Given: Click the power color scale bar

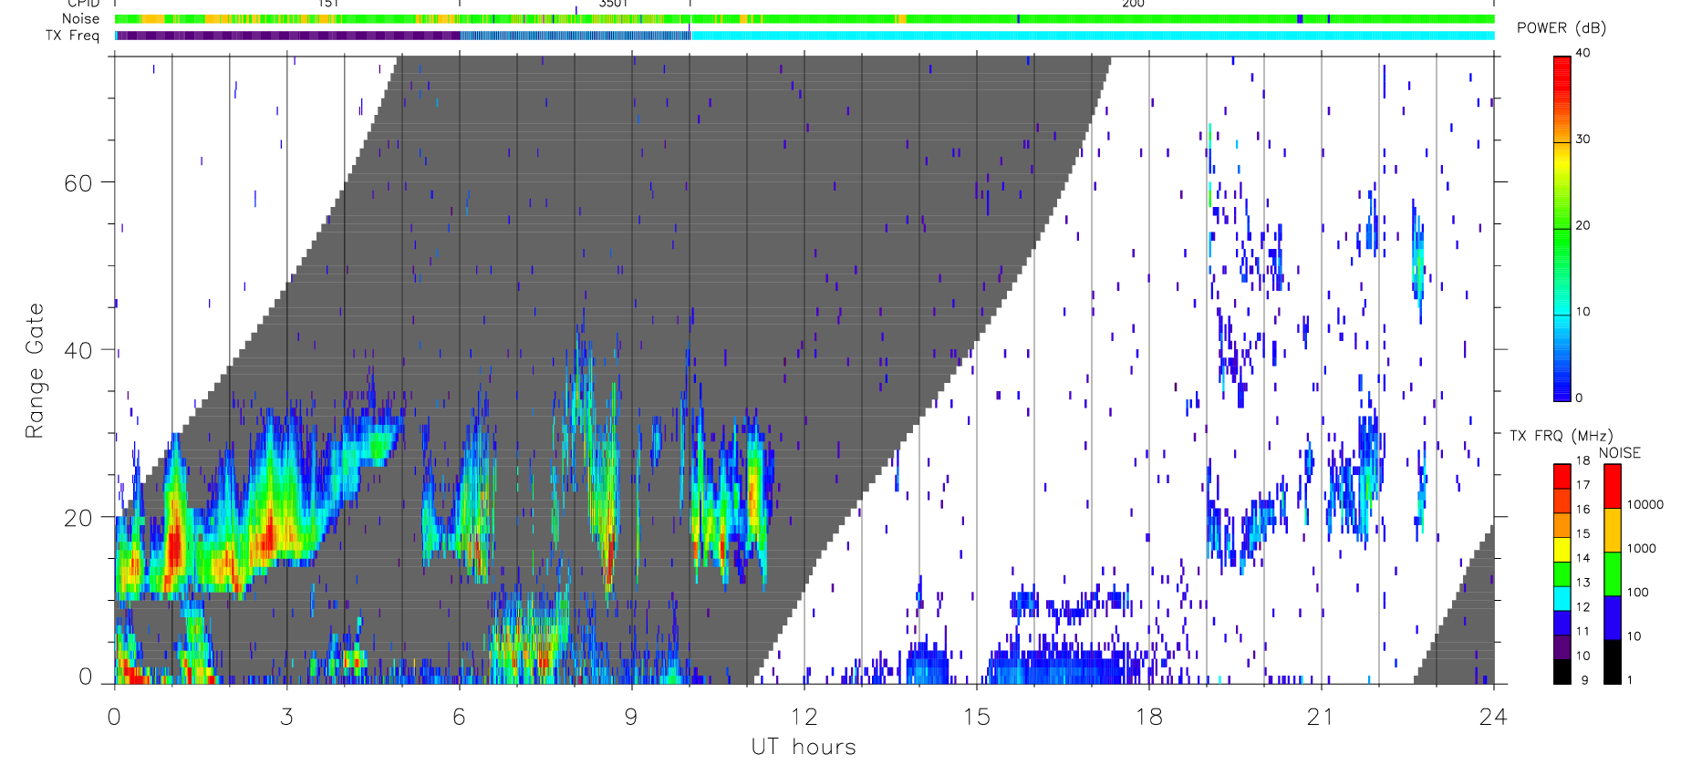Looking at the screenshot, I should [1562, 228].
